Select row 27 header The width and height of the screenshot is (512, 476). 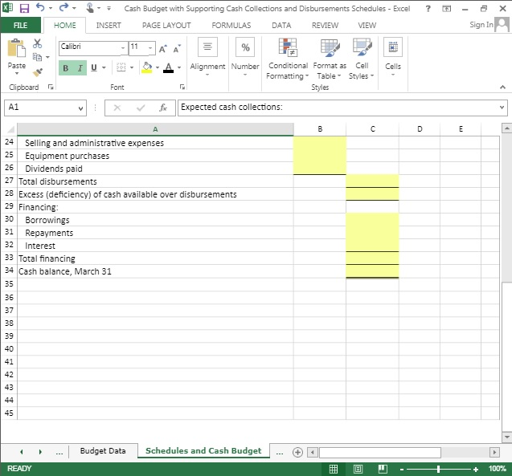pos(9,181)
